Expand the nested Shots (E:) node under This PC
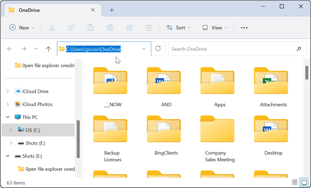The image size is (311, 188). (11, 143)
